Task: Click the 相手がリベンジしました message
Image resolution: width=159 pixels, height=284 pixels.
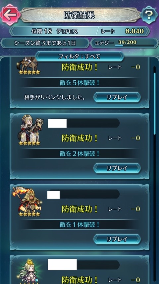Action: tap(55, 97)
